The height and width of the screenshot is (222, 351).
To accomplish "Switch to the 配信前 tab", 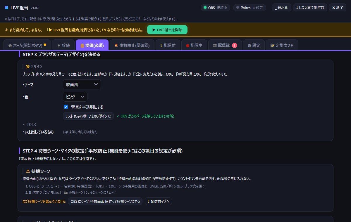I will (167, 45).
